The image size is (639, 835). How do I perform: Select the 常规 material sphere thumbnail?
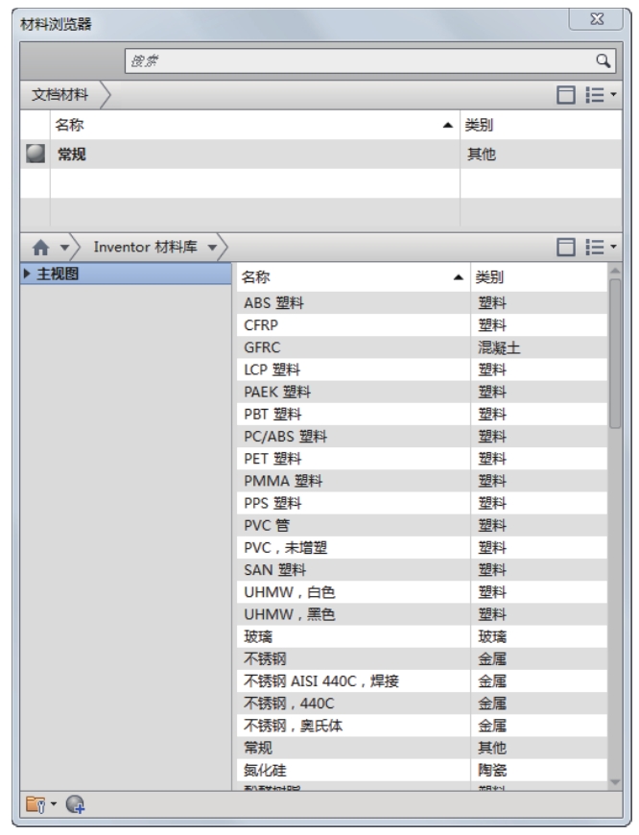tap(34, 154)
